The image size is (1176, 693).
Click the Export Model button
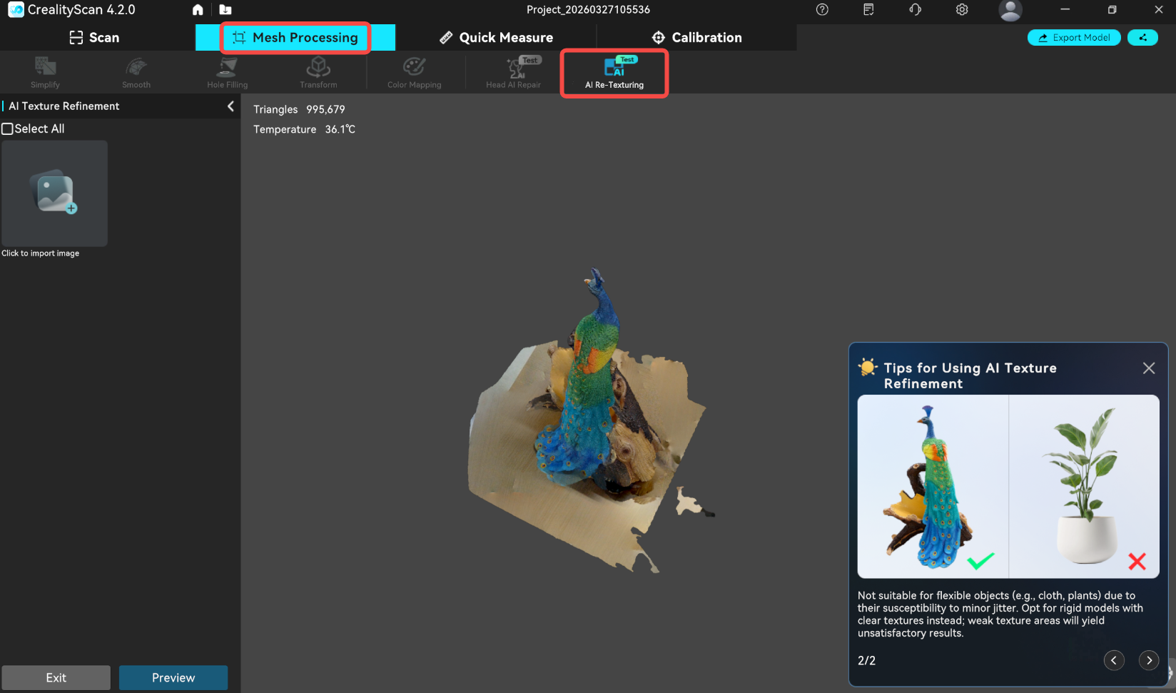click(1073, 38)
